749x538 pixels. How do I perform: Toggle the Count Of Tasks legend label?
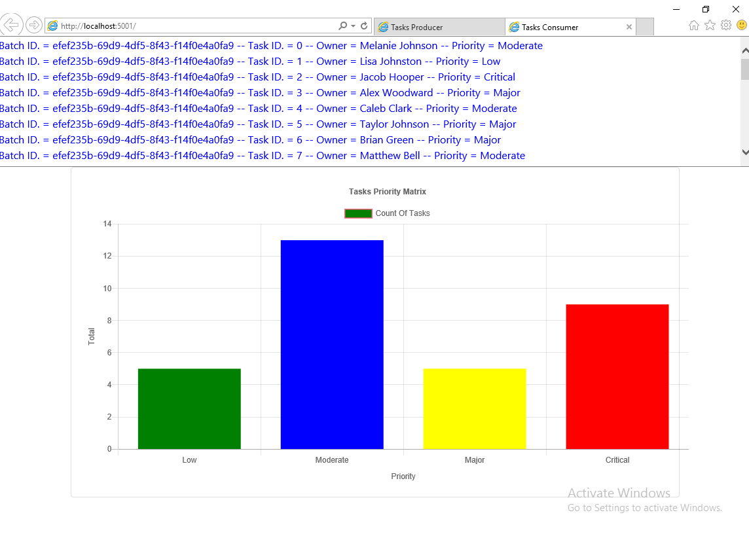(403, 213)
